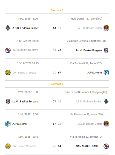115x155 pixels.
Task: Open A.S.D. Eridania Basket team name in Giornata 5
Action: click(25, 28)
